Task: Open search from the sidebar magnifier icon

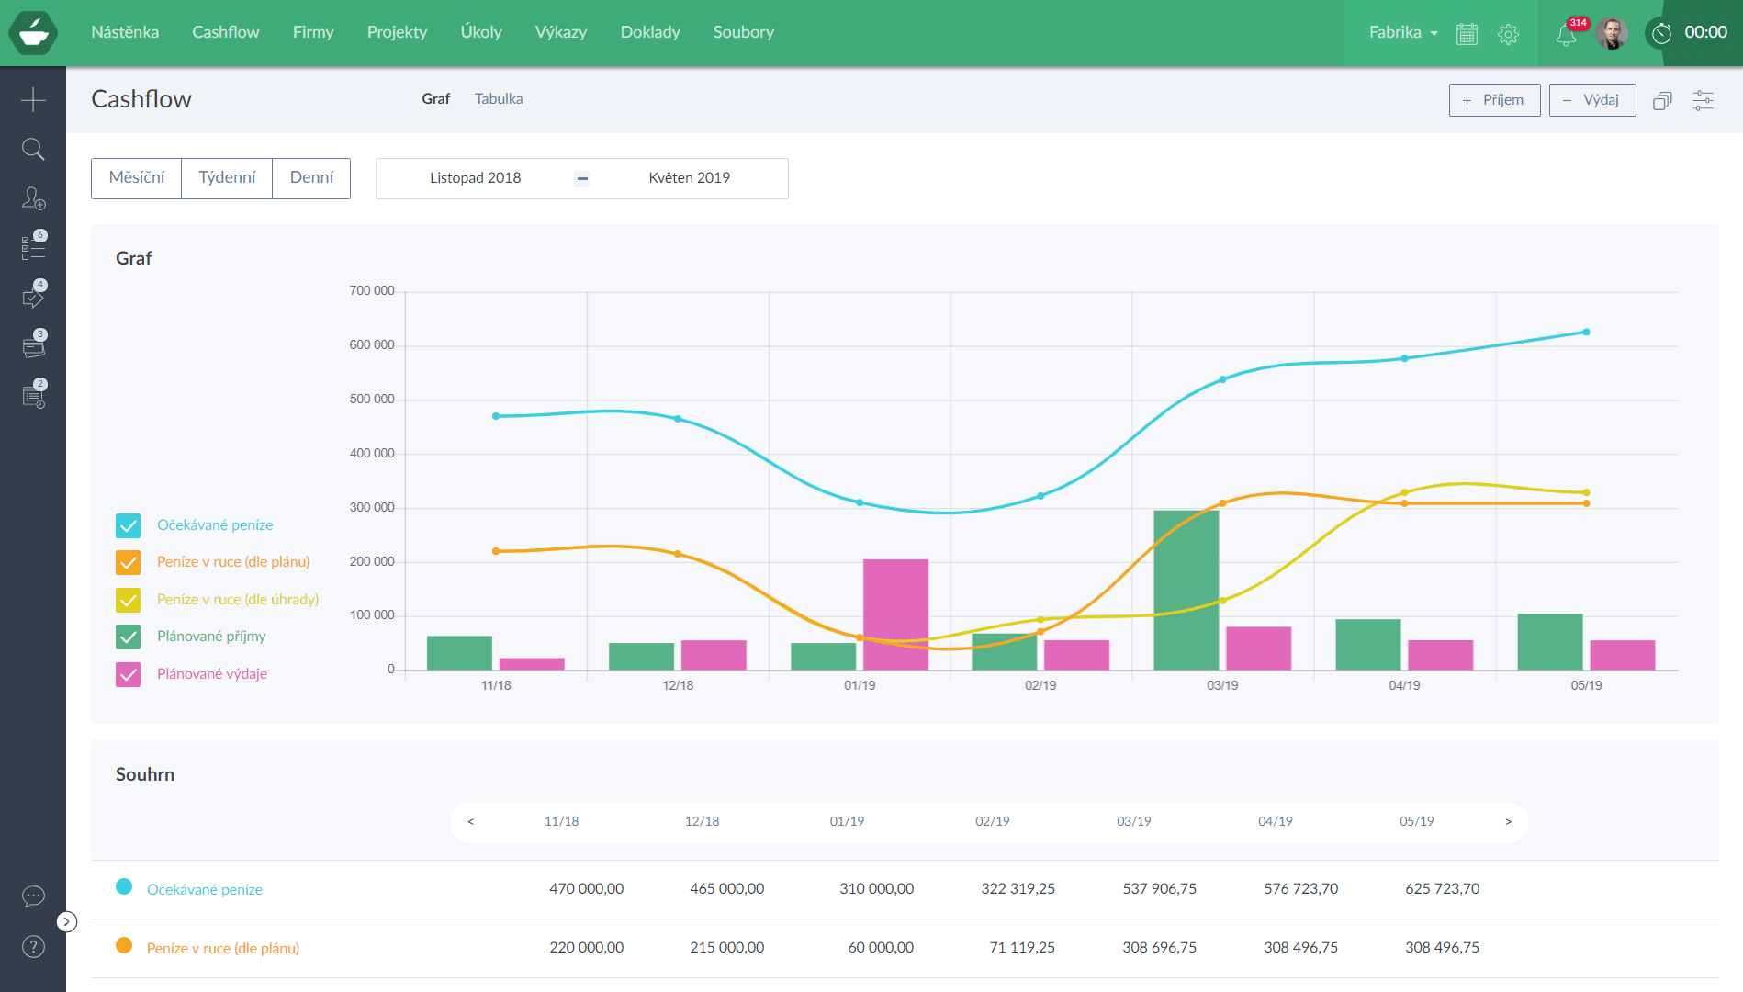Action: pyautogui.click(x=33, y=149)
